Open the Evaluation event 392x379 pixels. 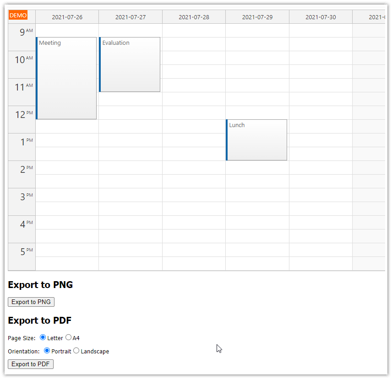tap(130, 64)
